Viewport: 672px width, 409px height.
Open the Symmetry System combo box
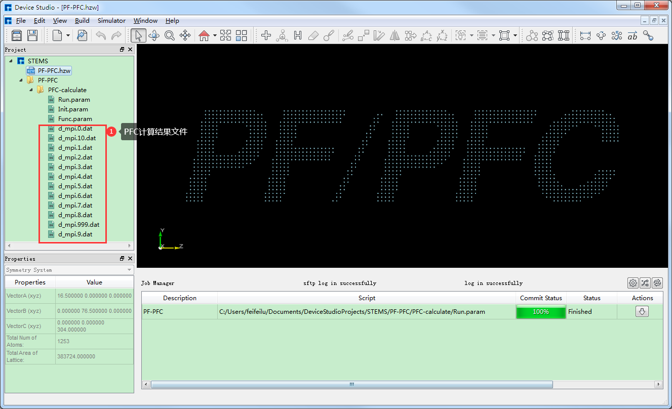(69, 270)
